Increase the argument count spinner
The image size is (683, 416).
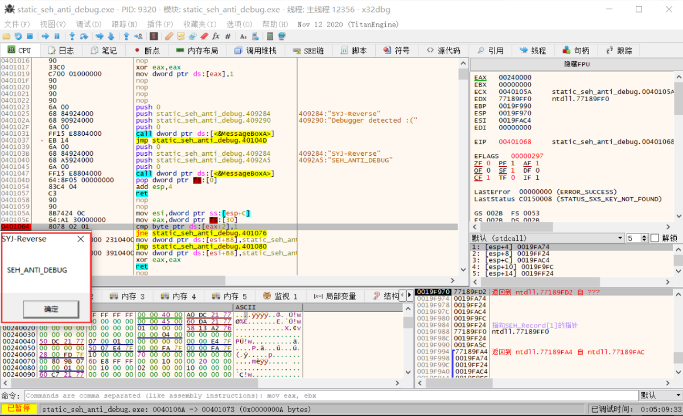[x=644, y=236]
